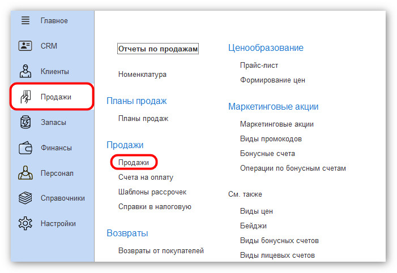The image size is (397, 273).
Task: Open Виды бонусных счетов
Action: pyautogui.click(x=280, y=241)
